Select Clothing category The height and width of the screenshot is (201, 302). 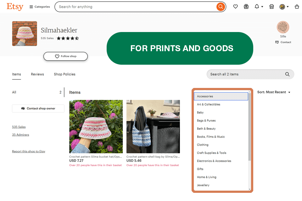(x=221, y=145)
